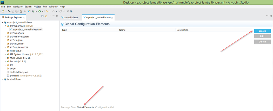
Task: Select the mule-artifact.json file
Action: 17,72
